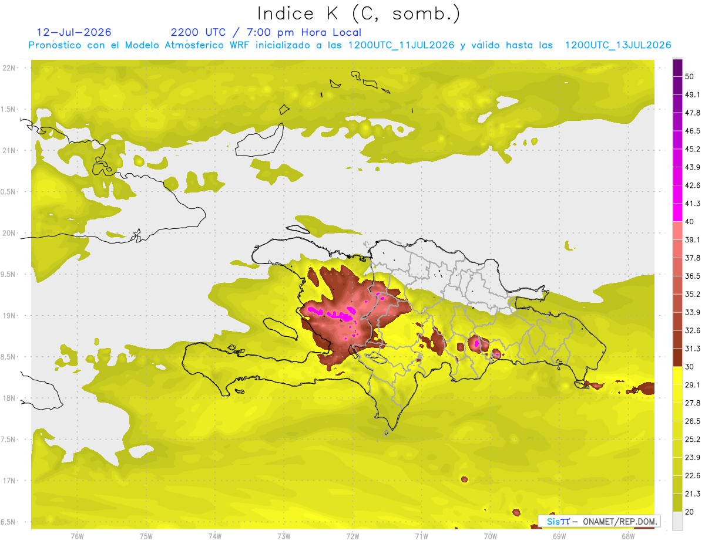Select the dark brown legend segment between 30 and 31.3
705x544 pixels.
[677, 357]
